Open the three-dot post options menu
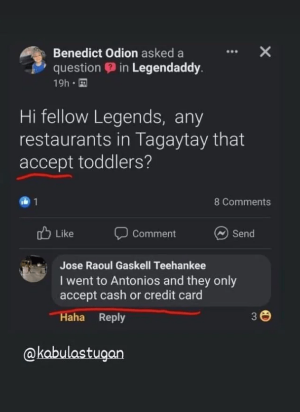The width and height of the screenshot is (300, 412). point(232,52)
